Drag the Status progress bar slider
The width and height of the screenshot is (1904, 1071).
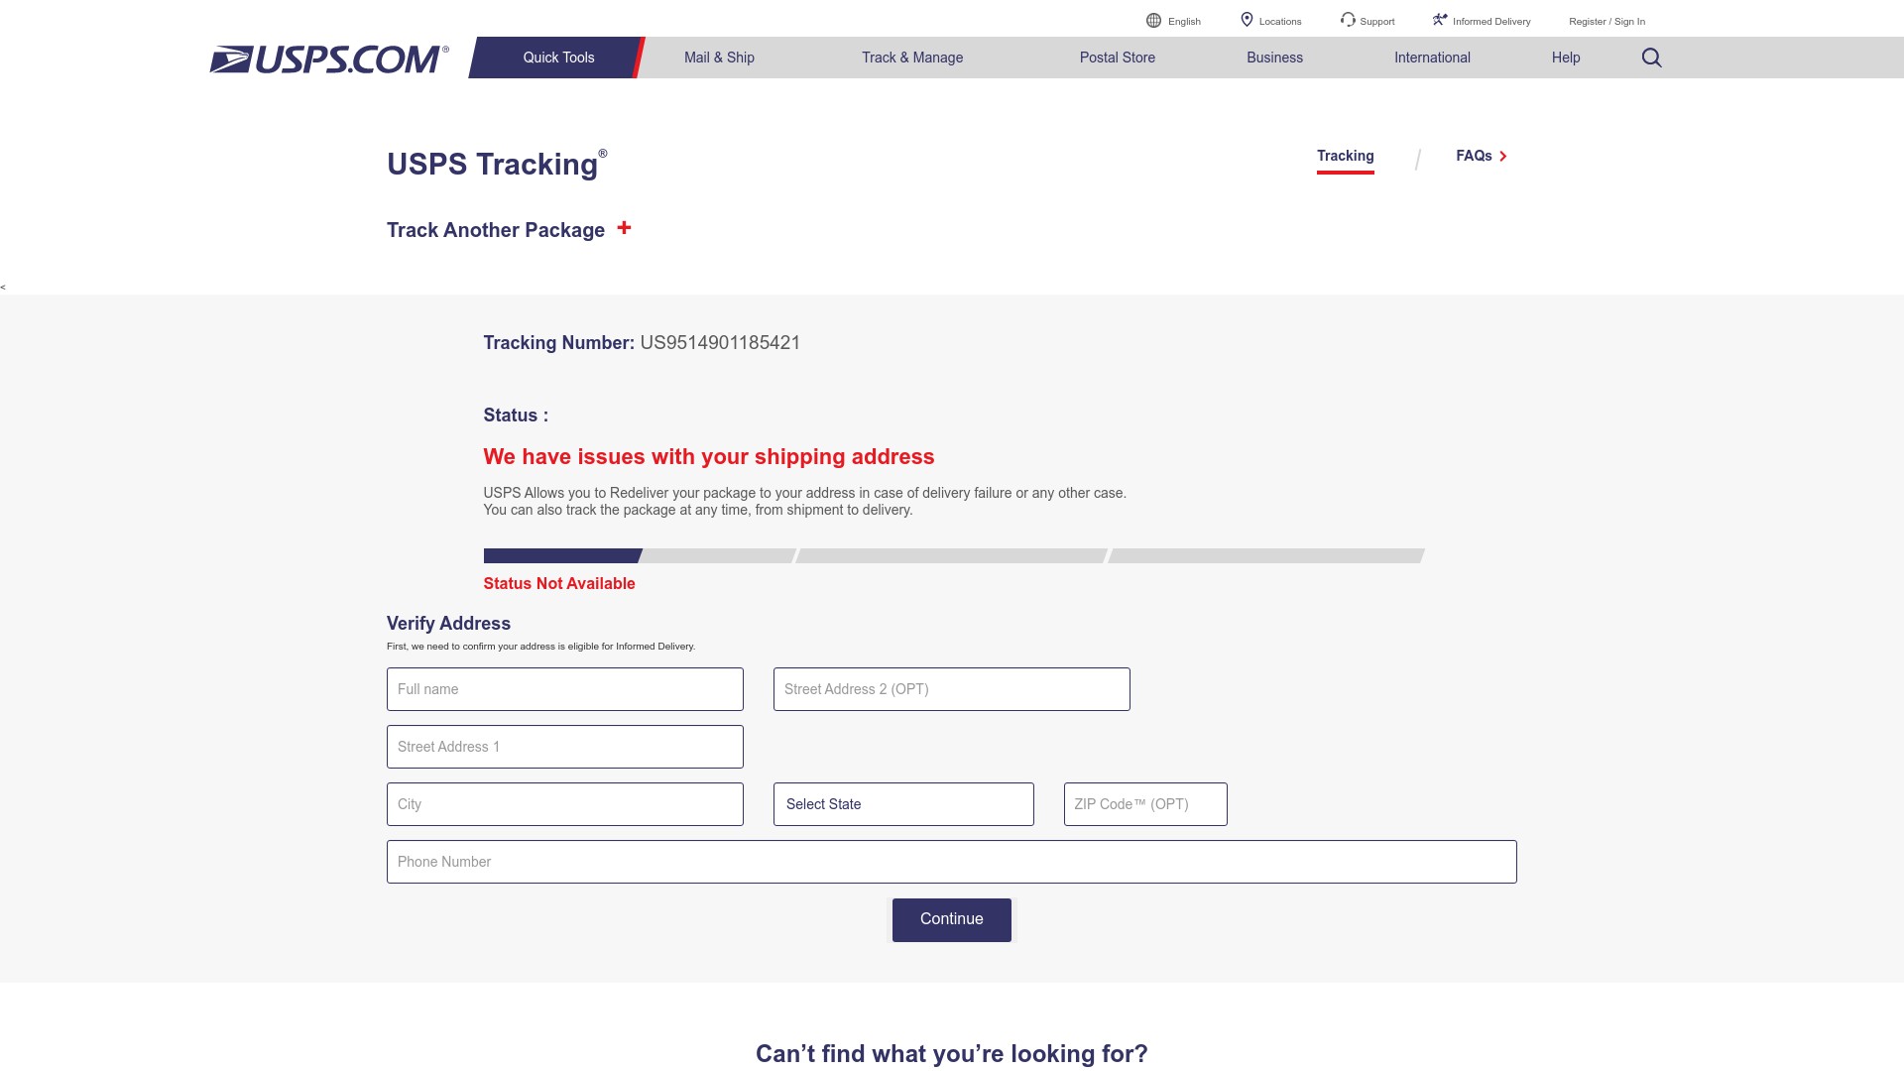click(640, 555)
